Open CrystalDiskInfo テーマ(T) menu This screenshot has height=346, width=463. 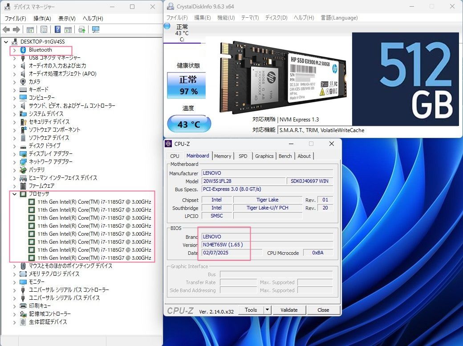[x=250, y=18]
